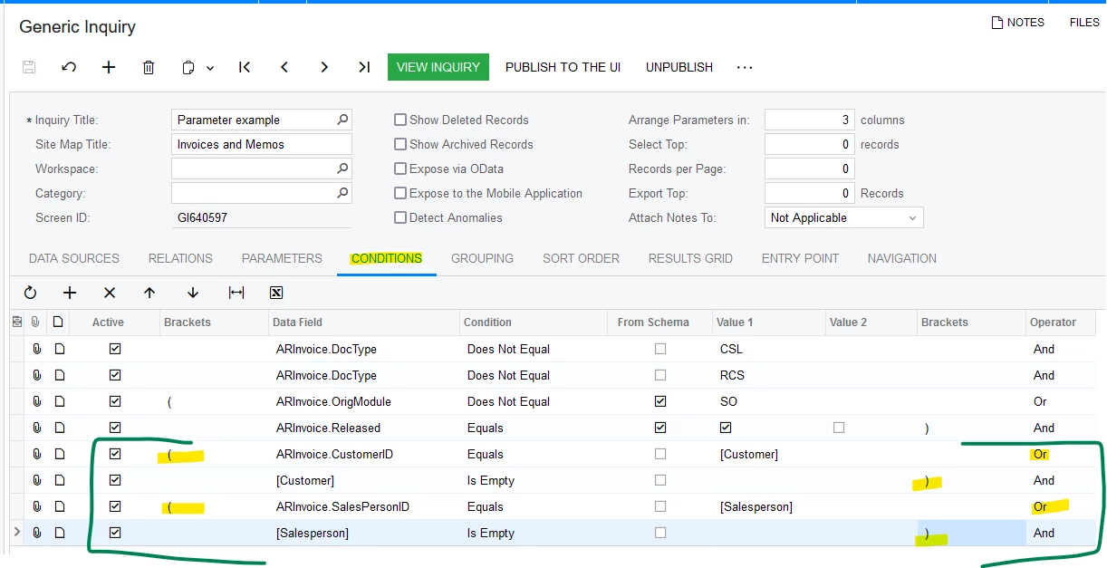Fit grid columns to width icon
The height and width of the screenshot is (568, 1107).
click(236, 293)
